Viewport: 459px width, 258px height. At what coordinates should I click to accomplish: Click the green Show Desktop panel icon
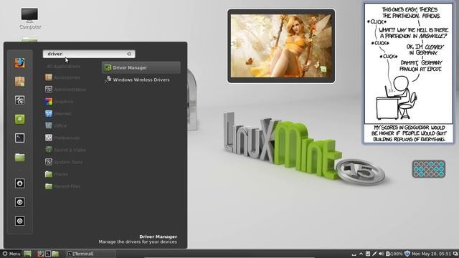pyautogui.click(x=27, y=254)
